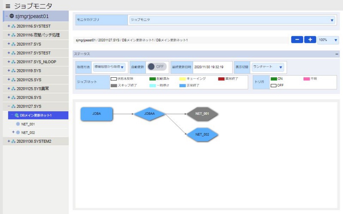Click the gear icon of NET_002 tree row
Screen dimensions: 343x214
18,132
